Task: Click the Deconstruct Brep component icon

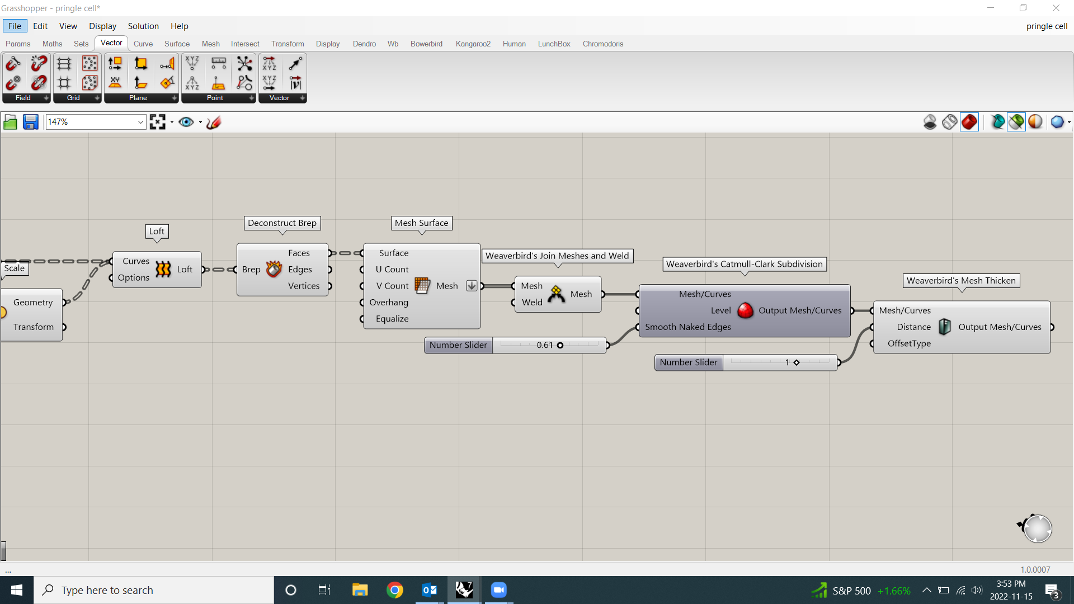Action: (274, 270)
